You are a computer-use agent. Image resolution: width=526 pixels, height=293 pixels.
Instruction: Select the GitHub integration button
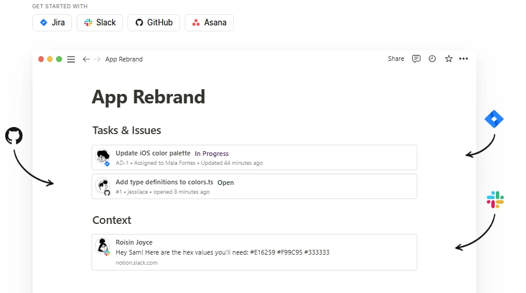click(x=153, y=22)
